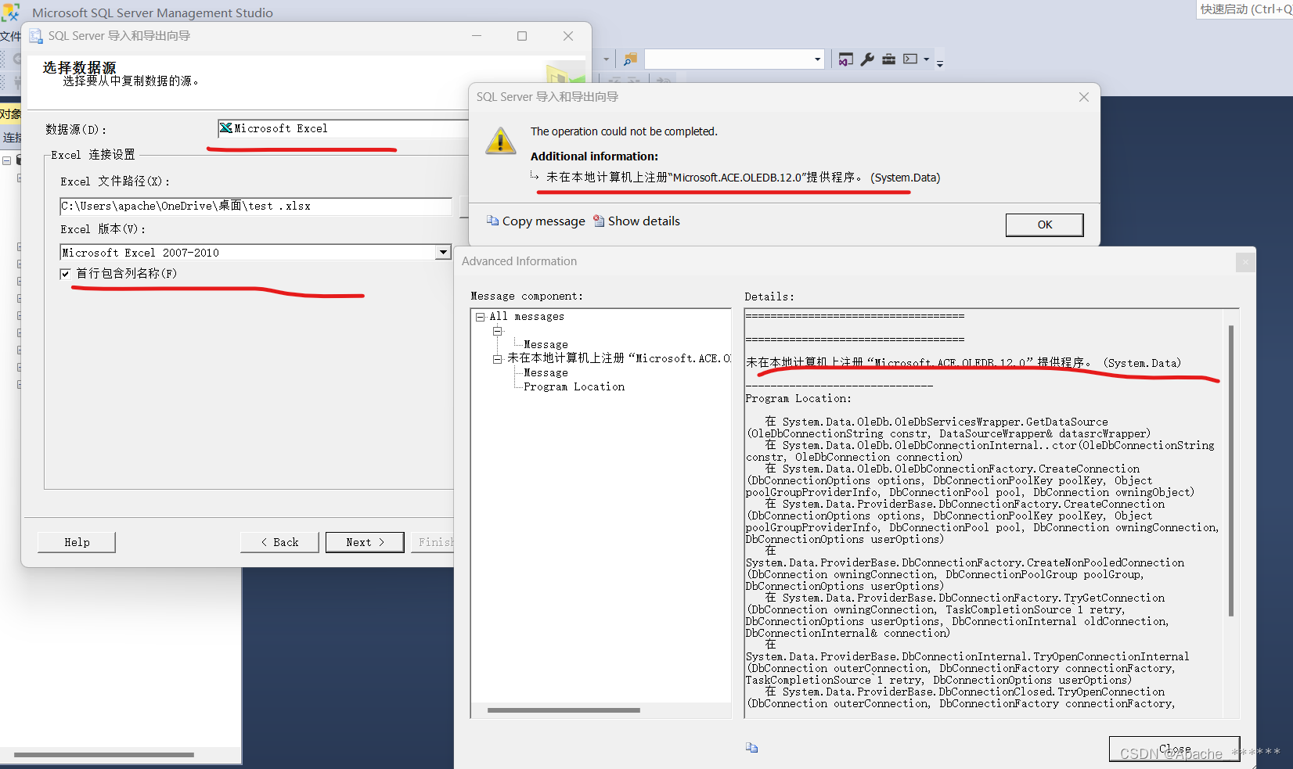Screen dimensions: 1293x769
Task: Click the 'Additional information:' label
Action: pyautogui.click(x=594, y=156)
